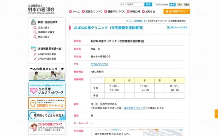Click the magnifier icon beside 地区で探す

click(35, 37)
